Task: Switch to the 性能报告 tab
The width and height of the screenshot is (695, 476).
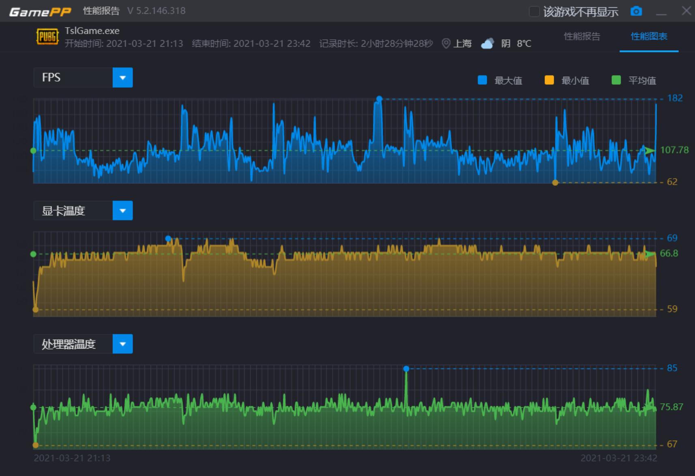Action: coord(582,37)
